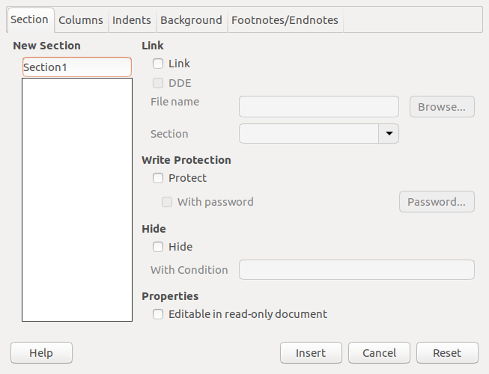The image size is (489, 374).
Task: Click the File name label
Action: click(174, 102)
